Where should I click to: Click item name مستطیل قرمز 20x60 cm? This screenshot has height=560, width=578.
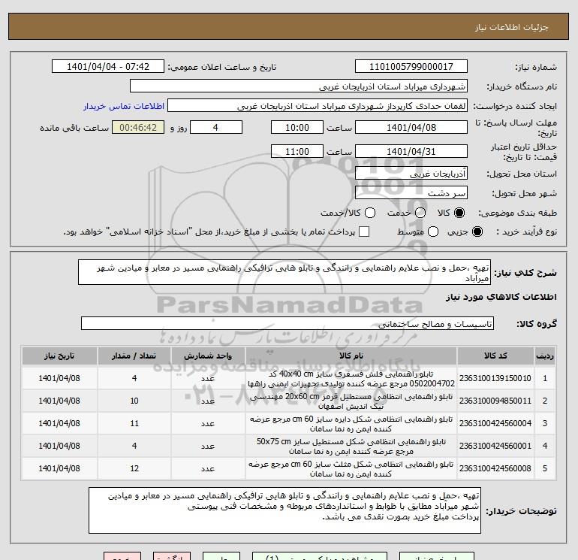(351, 401)
